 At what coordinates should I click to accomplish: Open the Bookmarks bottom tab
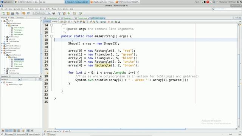(x=19, y=134)
